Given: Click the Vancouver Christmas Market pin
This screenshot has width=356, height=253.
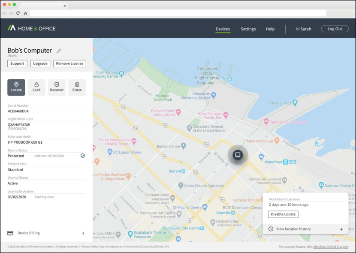Looking at the screenshot, I should pos(214,95).
